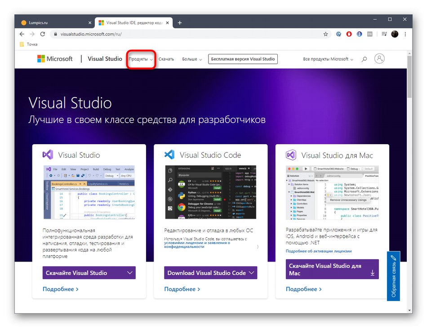Open условиями лицензии и заявления о конфиденциальности link
Screen dimensions: 427x328
coord(197,245)
